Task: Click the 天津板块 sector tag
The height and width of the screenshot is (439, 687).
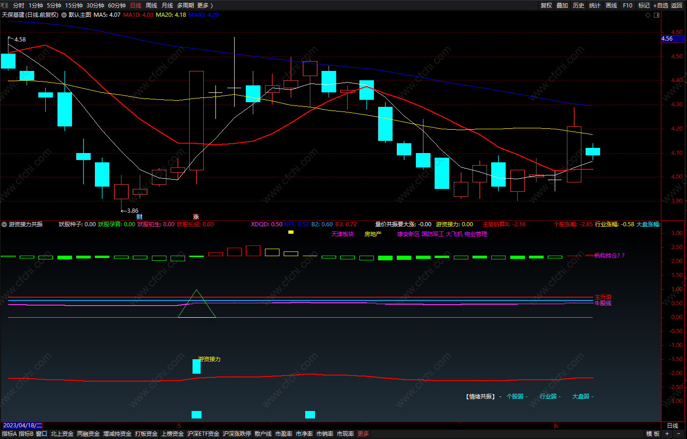Action: point(343,234)
